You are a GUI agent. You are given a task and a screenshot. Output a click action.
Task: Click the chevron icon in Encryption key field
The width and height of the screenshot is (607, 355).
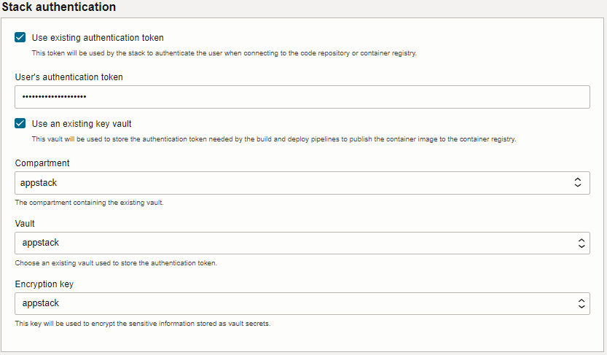pos(581,303)
